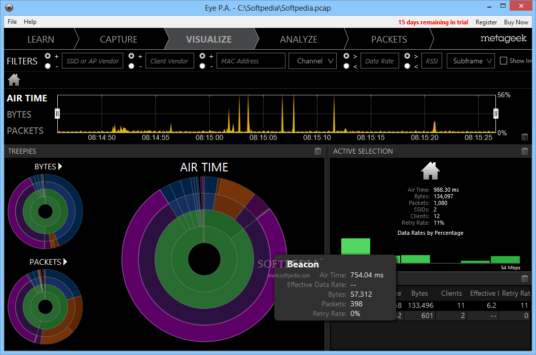The width and height of the screenshot is (536, 355).
Task: Open the File menu
Action: [x=12, y=21]
